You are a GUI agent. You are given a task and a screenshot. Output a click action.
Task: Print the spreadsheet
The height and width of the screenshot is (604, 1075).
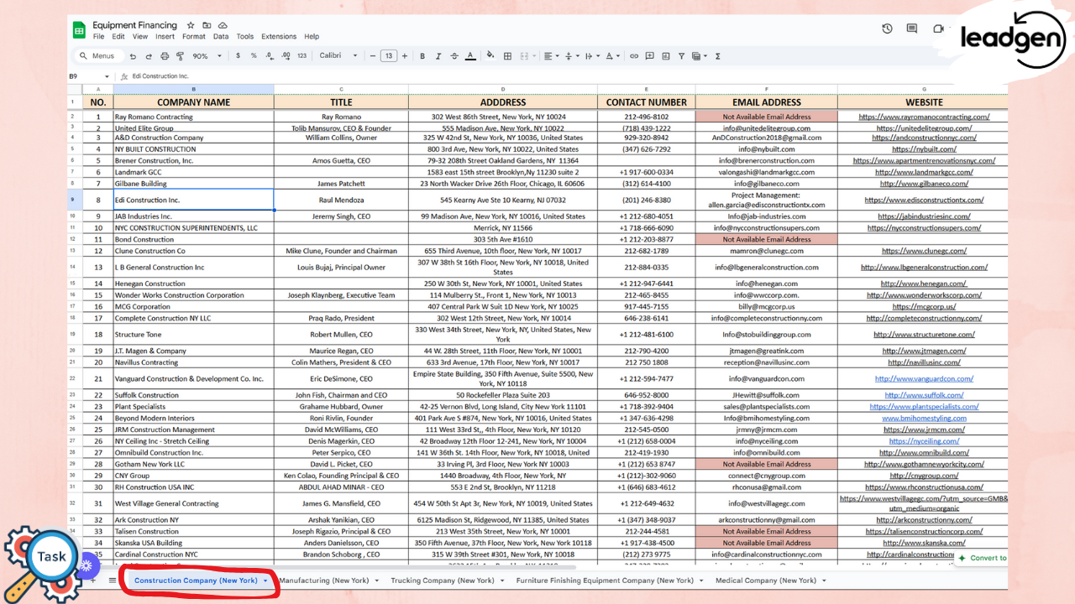pyautogui.click(x=165, y=56)
